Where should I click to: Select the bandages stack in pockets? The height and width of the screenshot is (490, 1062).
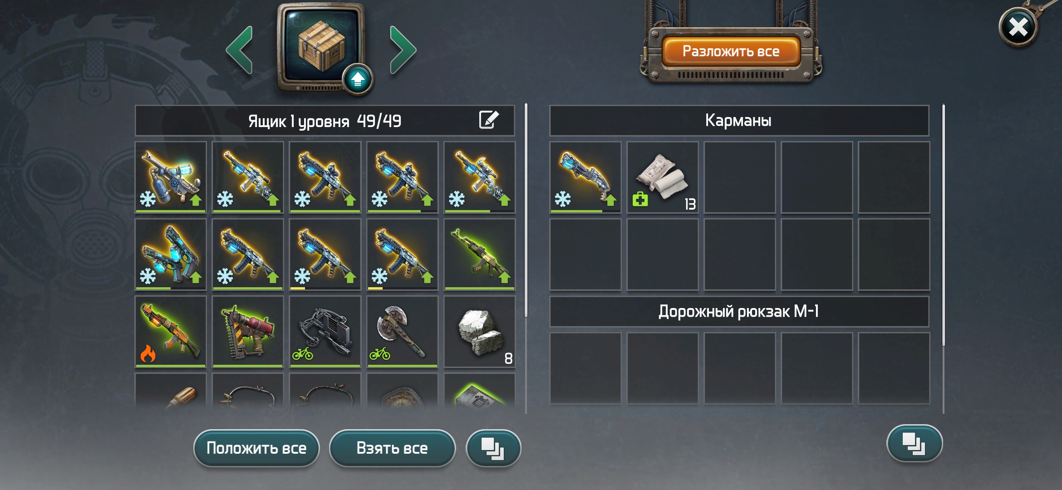point(663,177)
